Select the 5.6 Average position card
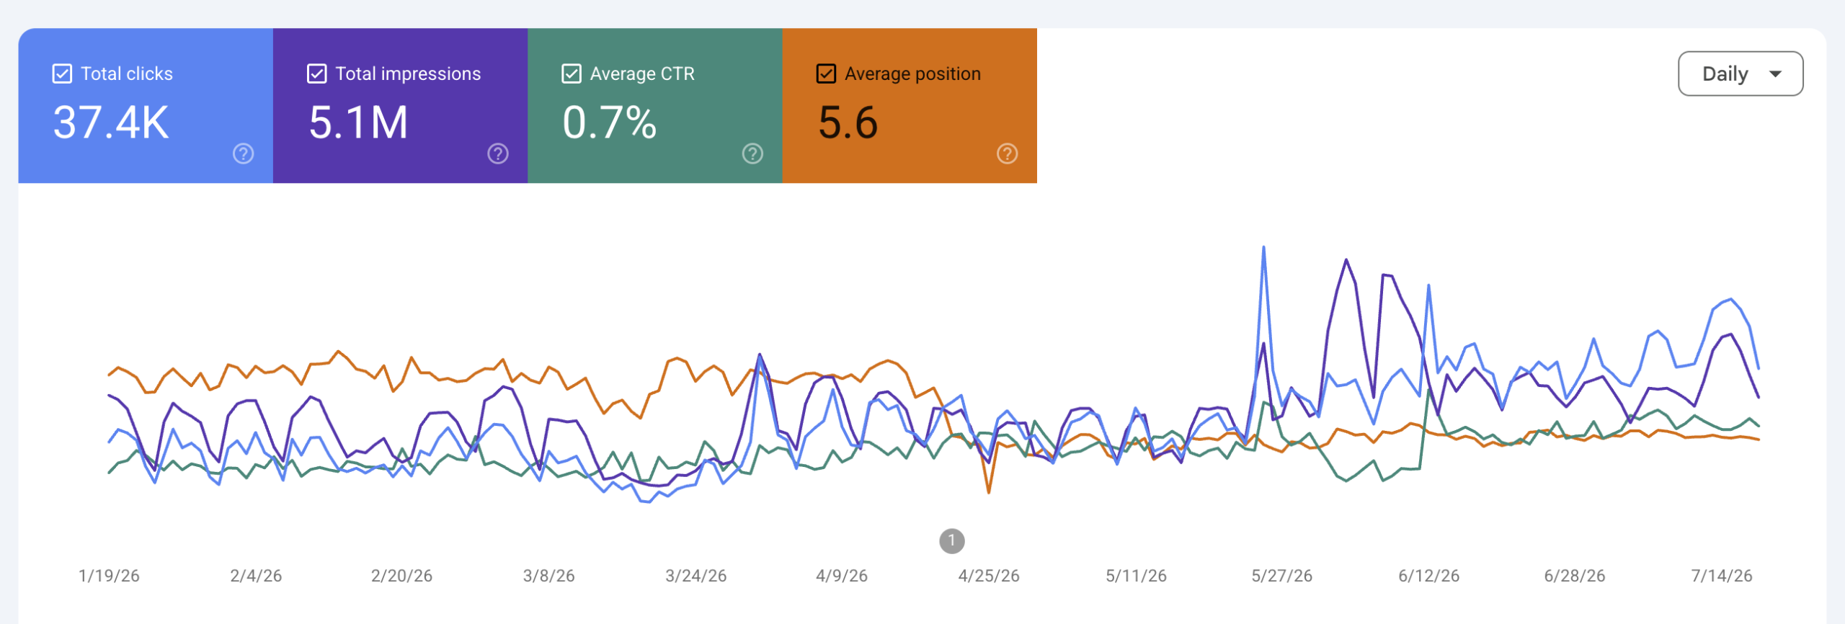The height and width of the screenshot is (624, 1845). [910, 106]
